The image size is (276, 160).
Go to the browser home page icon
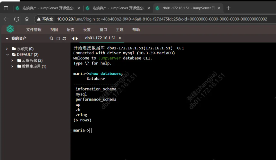[x=27, y=19]
